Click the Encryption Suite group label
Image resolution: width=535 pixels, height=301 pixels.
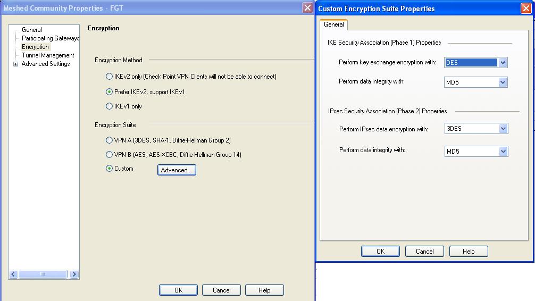click(115, 125)
